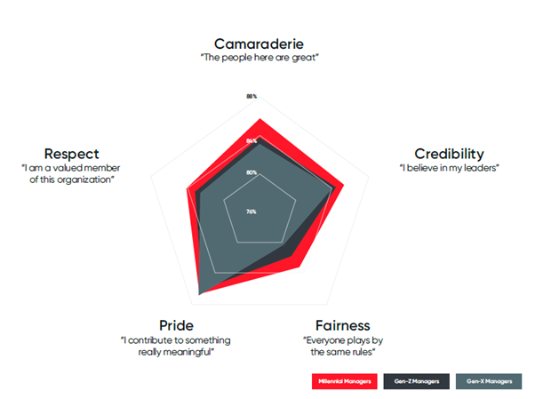The image size is (535, 399).
Task: Select the 76% center label
Action: point(252,211)
